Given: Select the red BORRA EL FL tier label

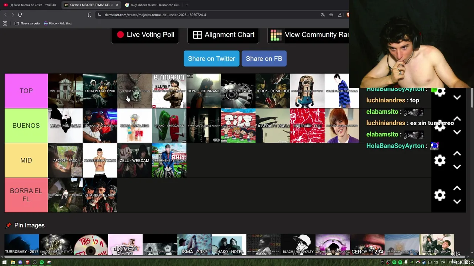Looking at the screenshot, I should 26,195.
